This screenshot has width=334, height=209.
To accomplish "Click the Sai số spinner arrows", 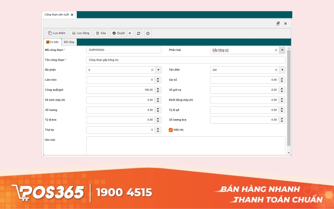I will [282, 80].
